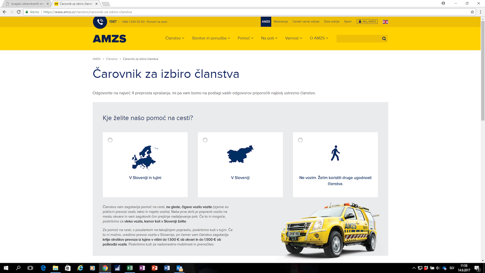
Task: Click the Članstvo breadcrumb link
Action: [x=112, y=59]
